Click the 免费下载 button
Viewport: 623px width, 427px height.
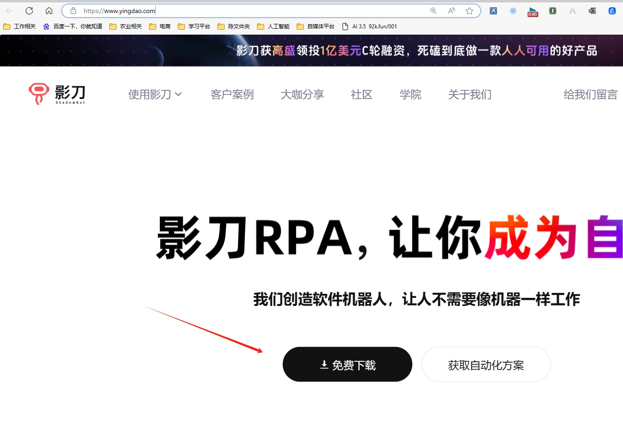click(348, 364)
